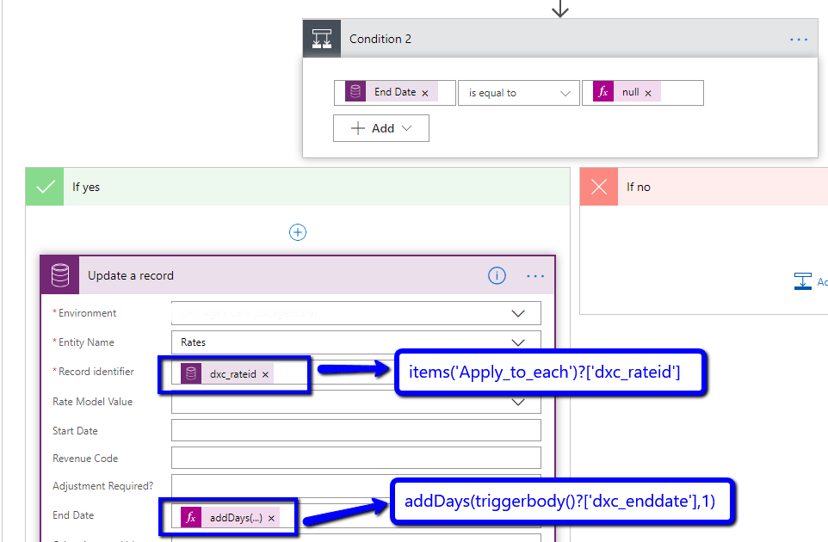Click the Update a record database icon

click(x=60, y=276)
